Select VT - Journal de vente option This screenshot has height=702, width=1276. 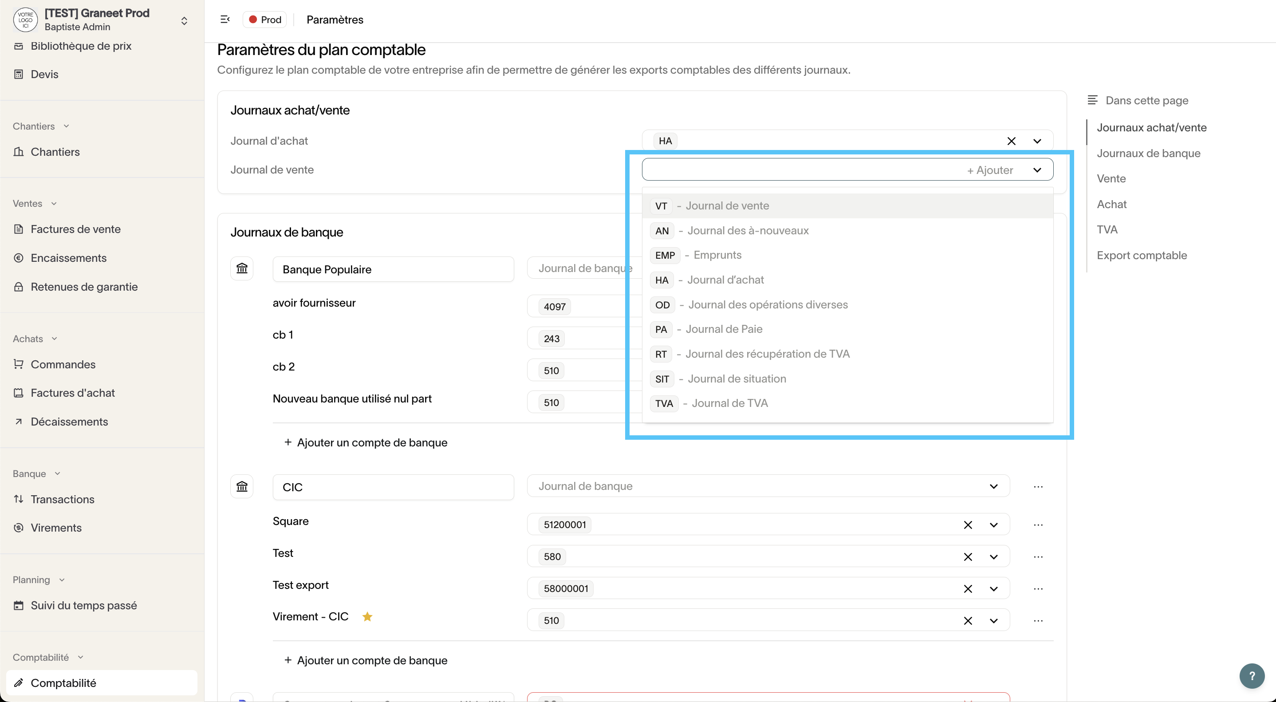coord(727,205)
